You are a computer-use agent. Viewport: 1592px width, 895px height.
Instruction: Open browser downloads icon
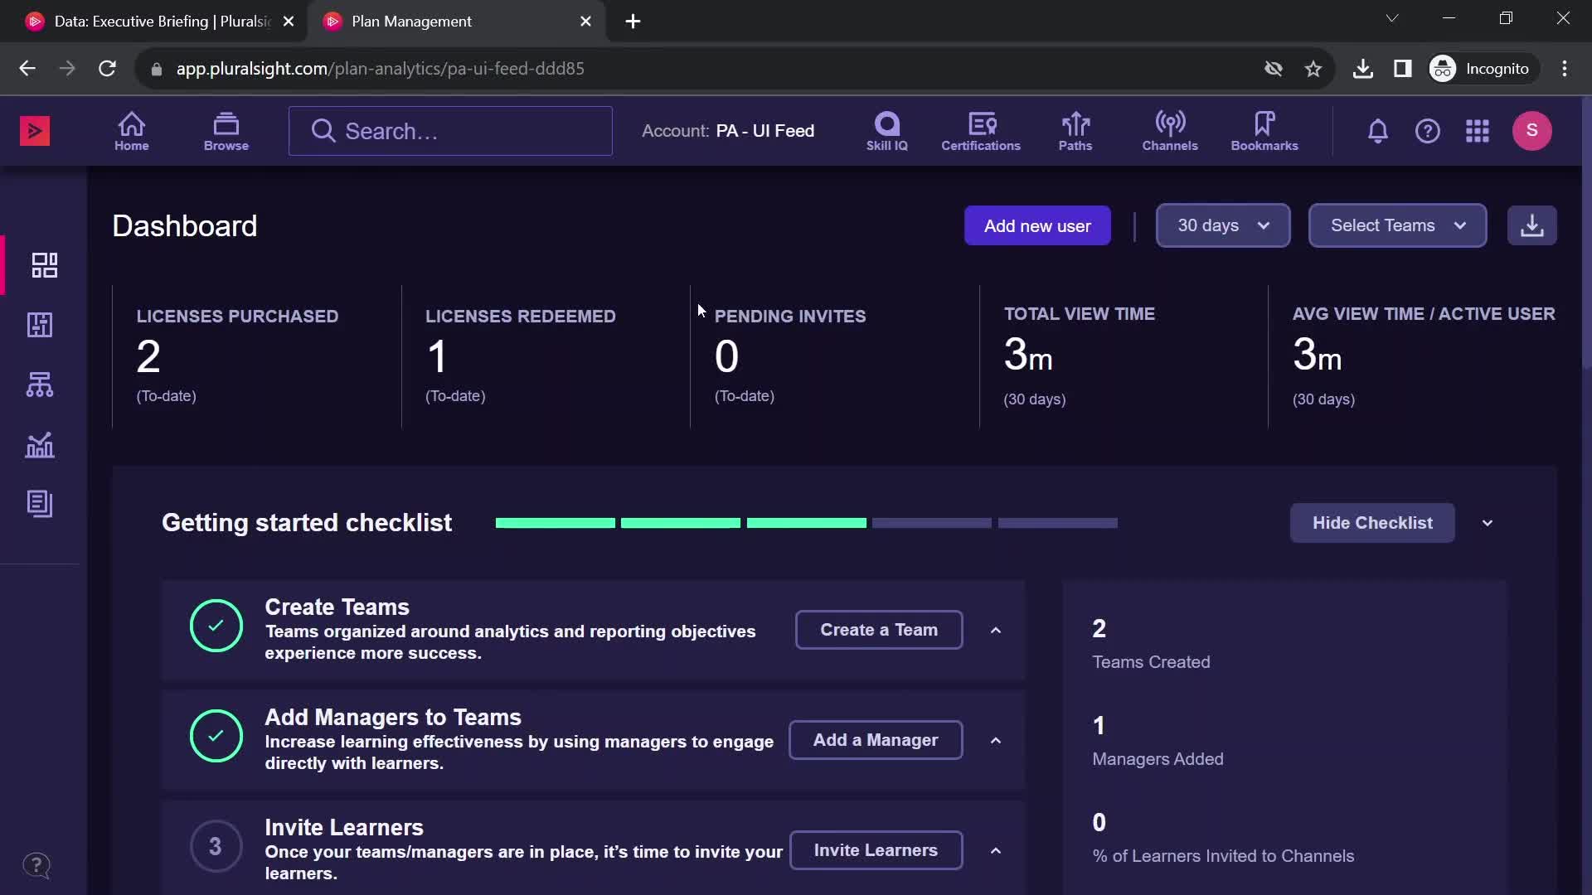(x=1362, y=69)
